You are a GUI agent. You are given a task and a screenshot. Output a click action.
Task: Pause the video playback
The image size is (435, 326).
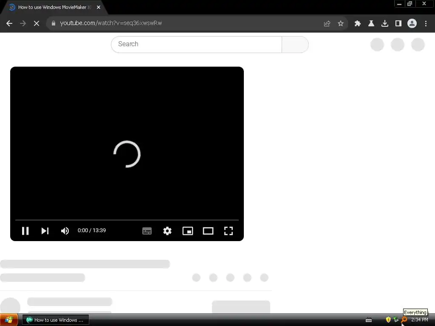(25, 230)
